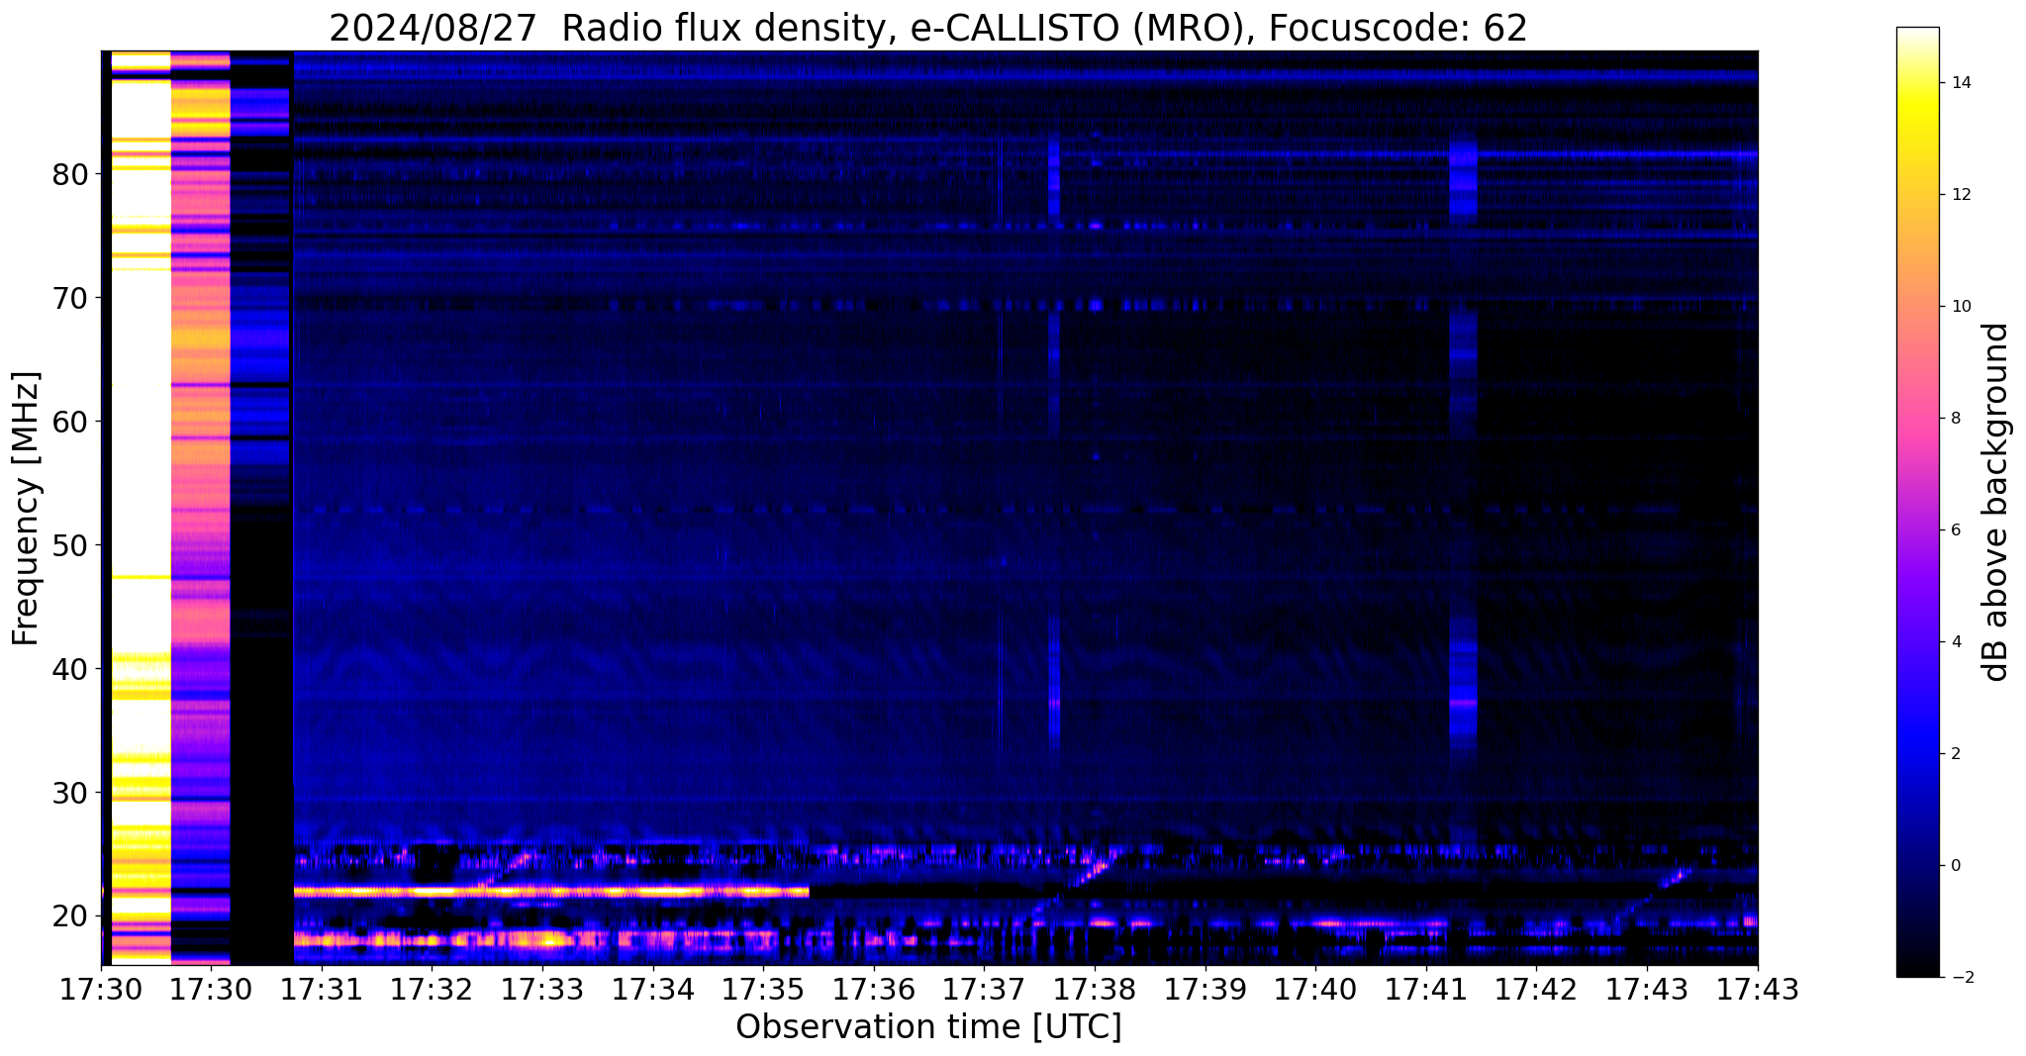Click the 17:42 time tick label
The width and height of the screenshot is (2026, 1056).
(1536, 989)
